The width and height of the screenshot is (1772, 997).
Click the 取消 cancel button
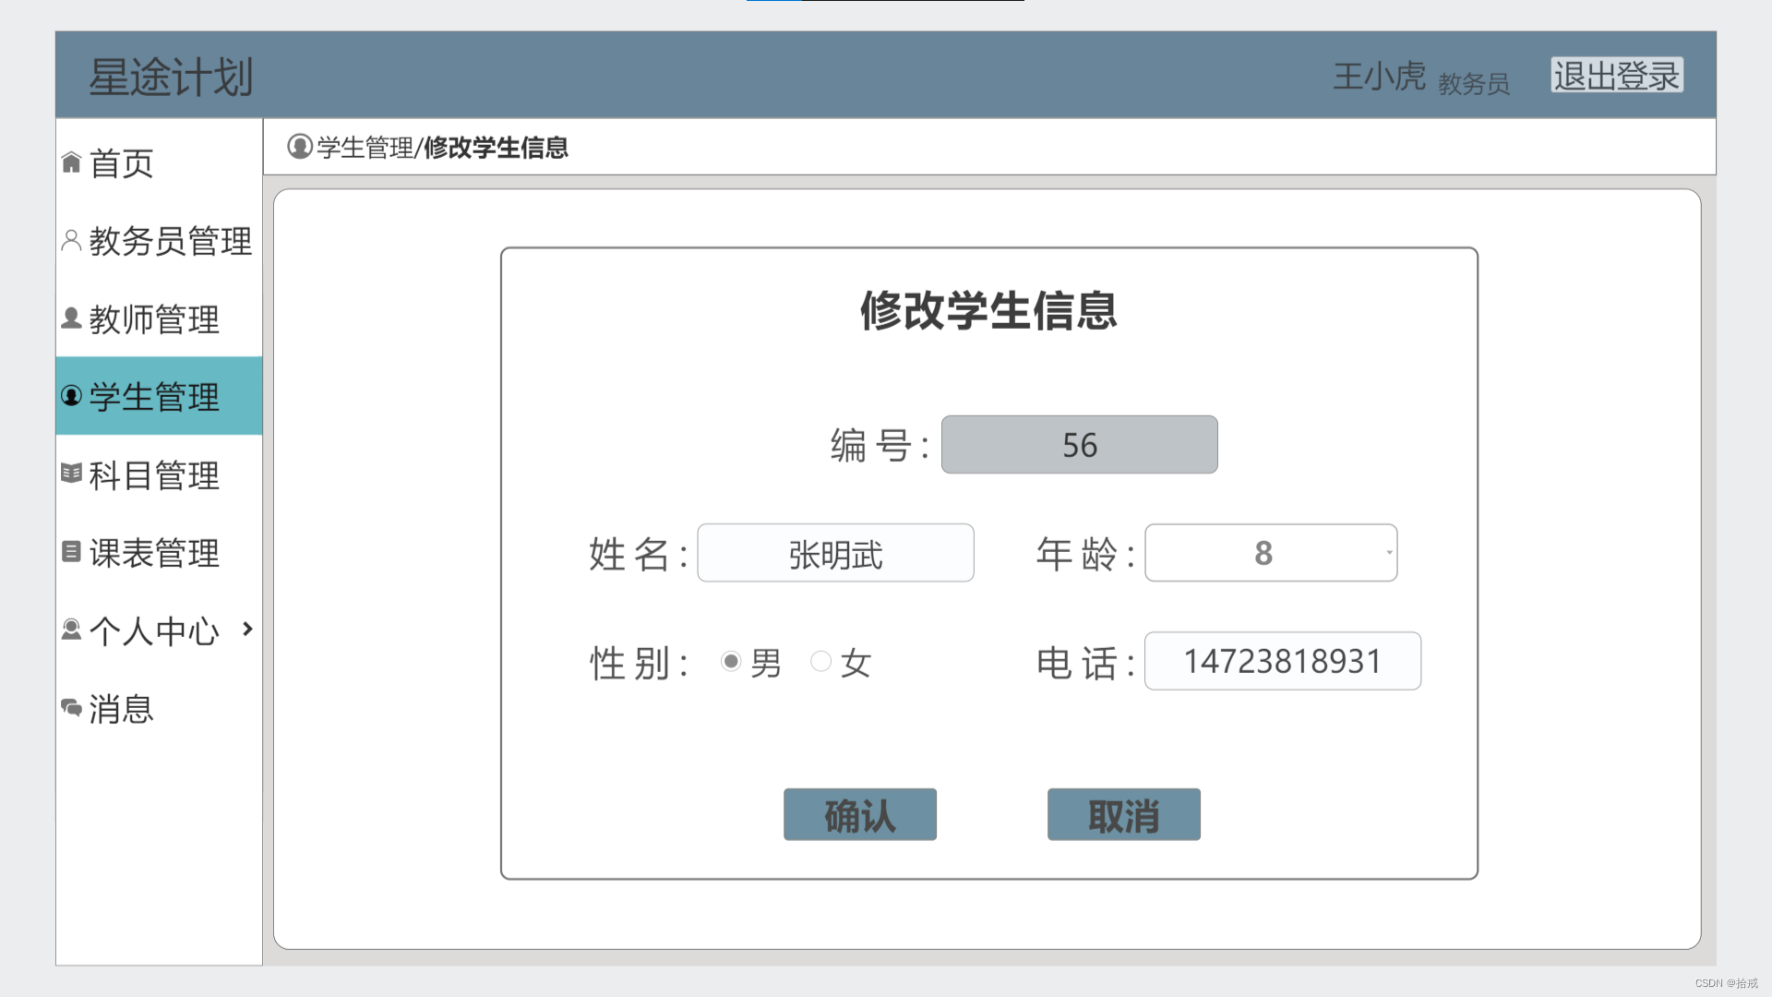1123,814
